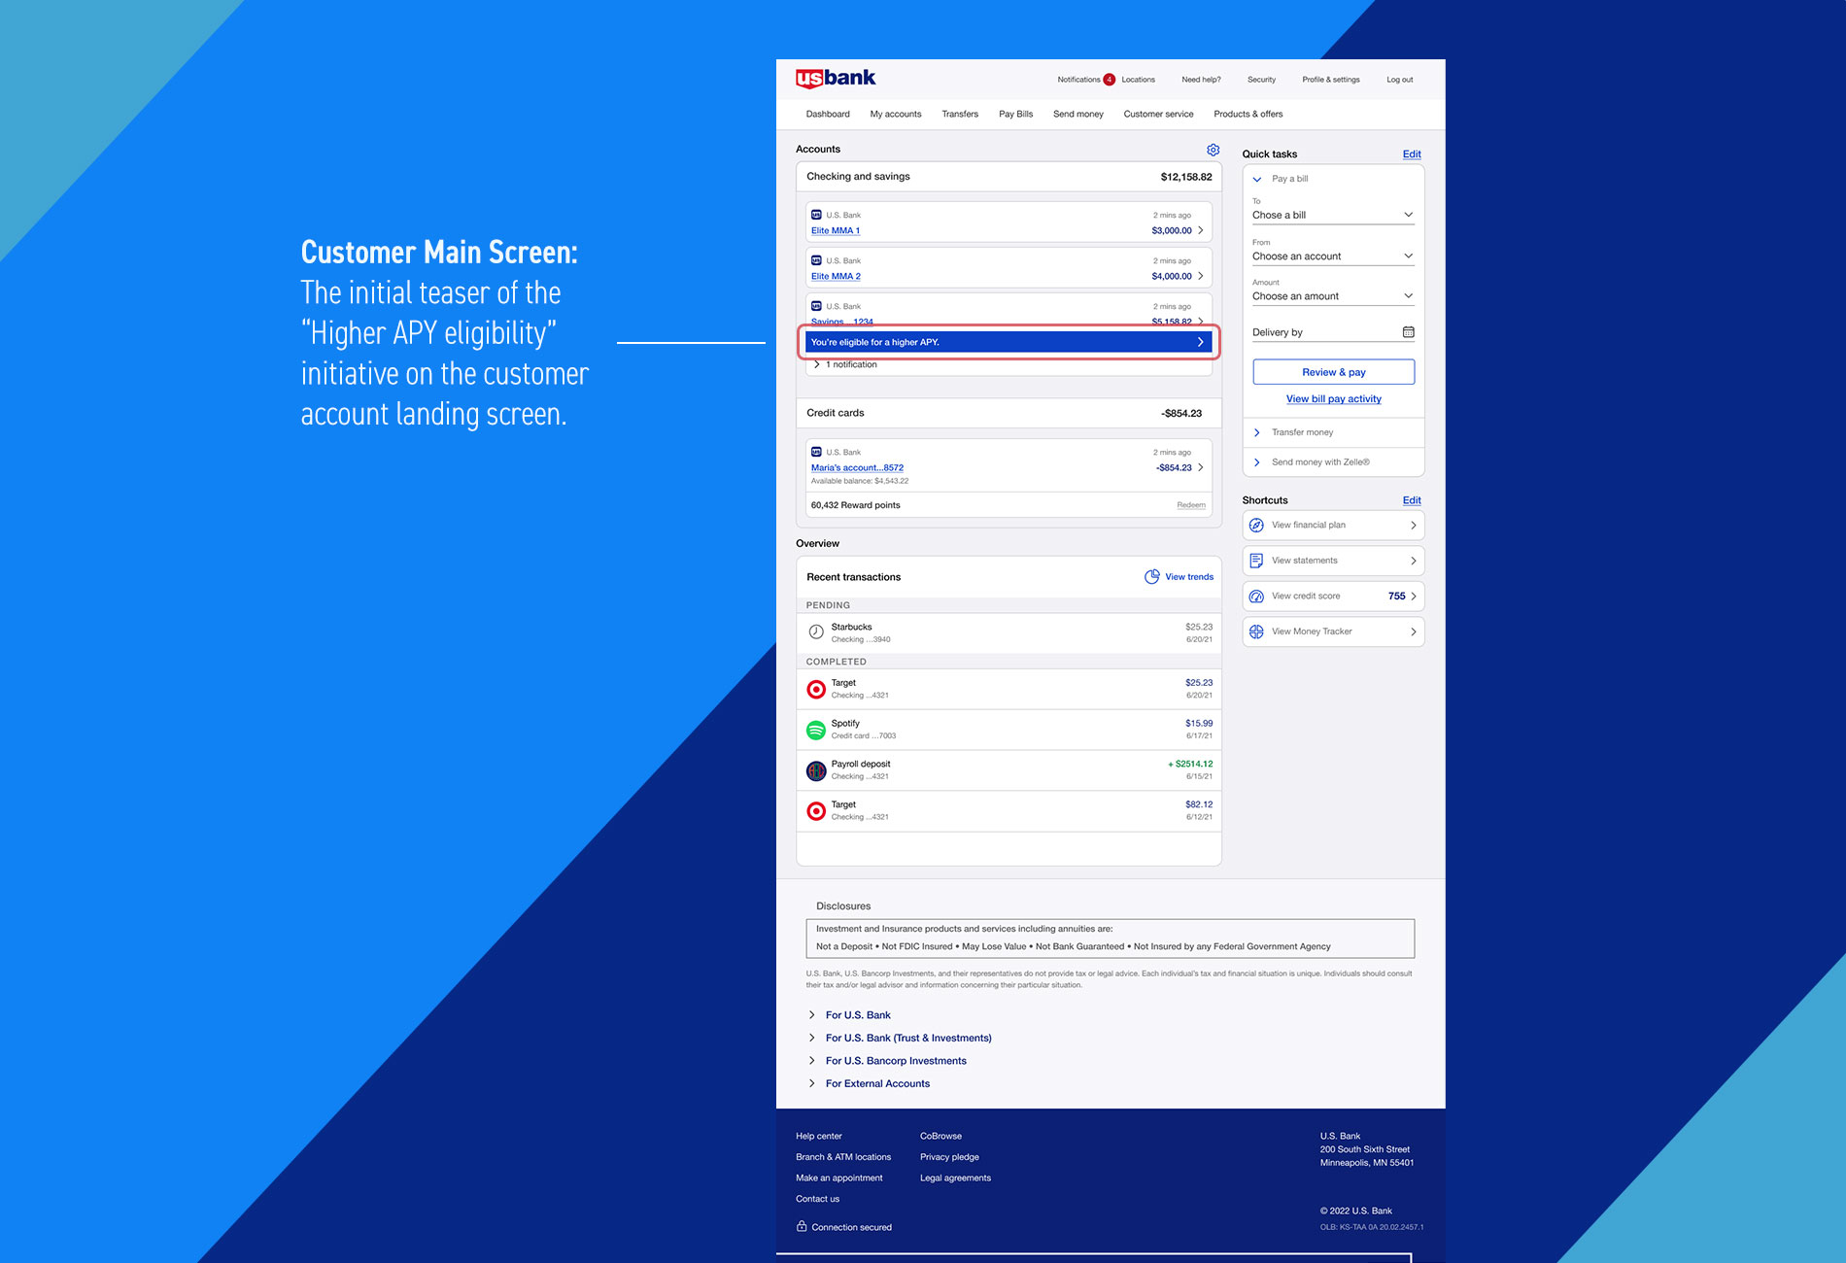Click the Connection secured lock icon
The height and width of the screenshot is (1263, 1846).
[x=802, y=1226]
